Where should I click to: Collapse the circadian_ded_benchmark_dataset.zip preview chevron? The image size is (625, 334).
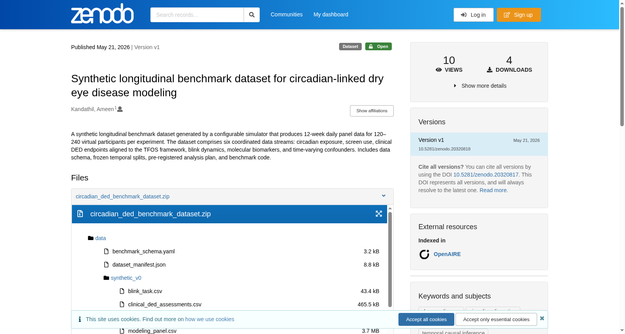(x=384, y=196)
